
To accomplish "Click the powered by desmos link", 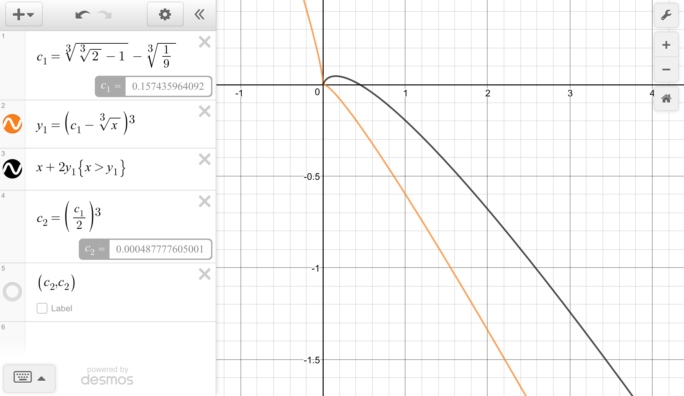I will (107, 376).
